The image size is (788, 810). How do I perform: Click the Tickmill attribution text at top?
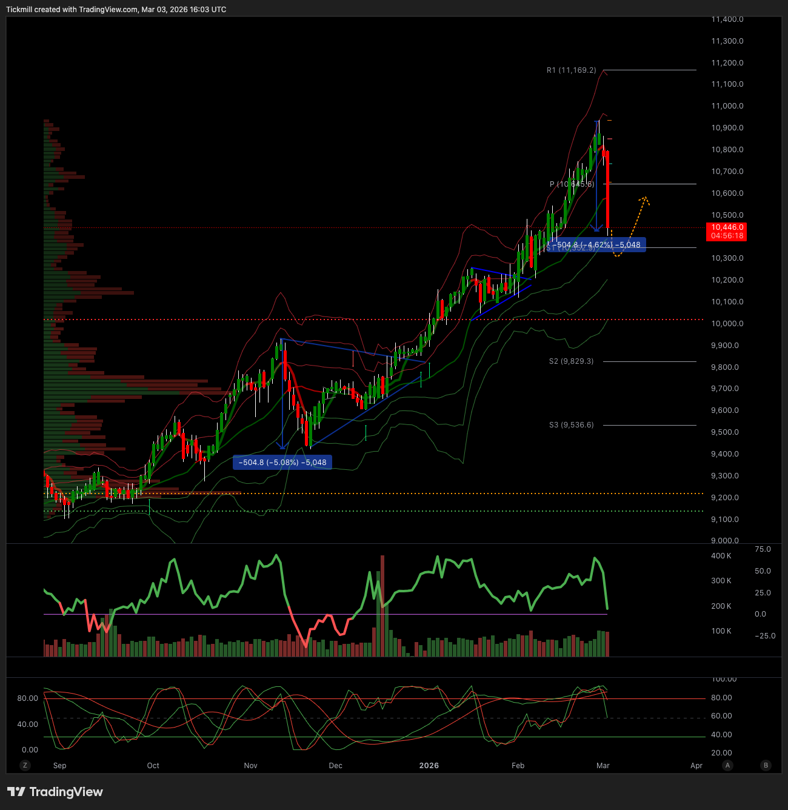point(115,9)
